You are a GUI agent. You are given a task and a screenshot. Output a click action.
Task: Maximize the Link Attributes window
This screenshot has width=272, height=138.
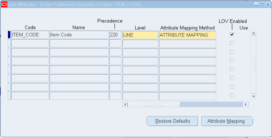[262, 5]
